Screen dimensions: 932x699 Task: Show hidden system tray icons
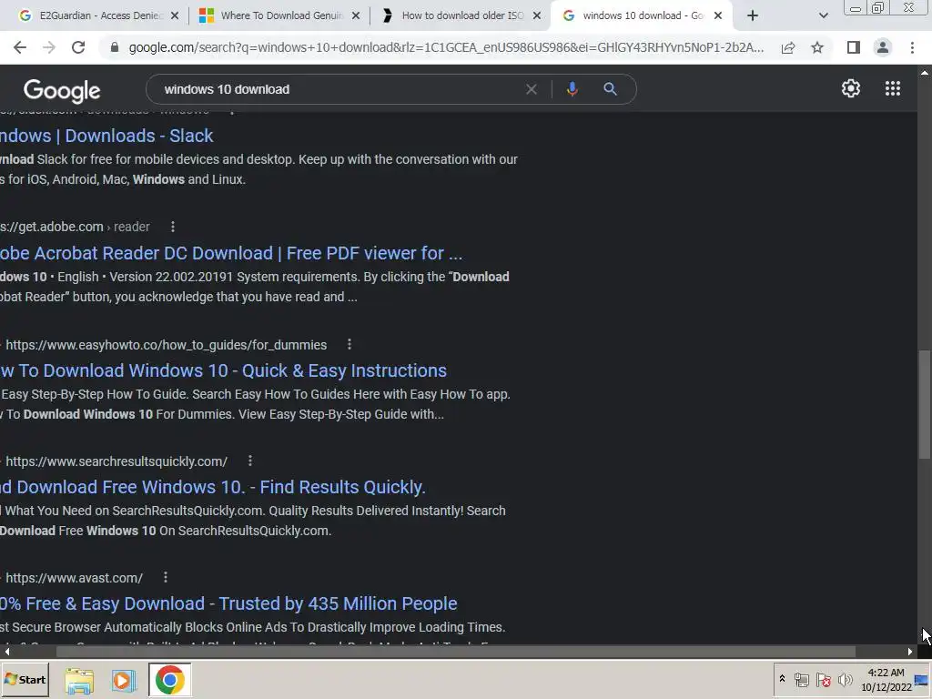(x=782, y=679)
